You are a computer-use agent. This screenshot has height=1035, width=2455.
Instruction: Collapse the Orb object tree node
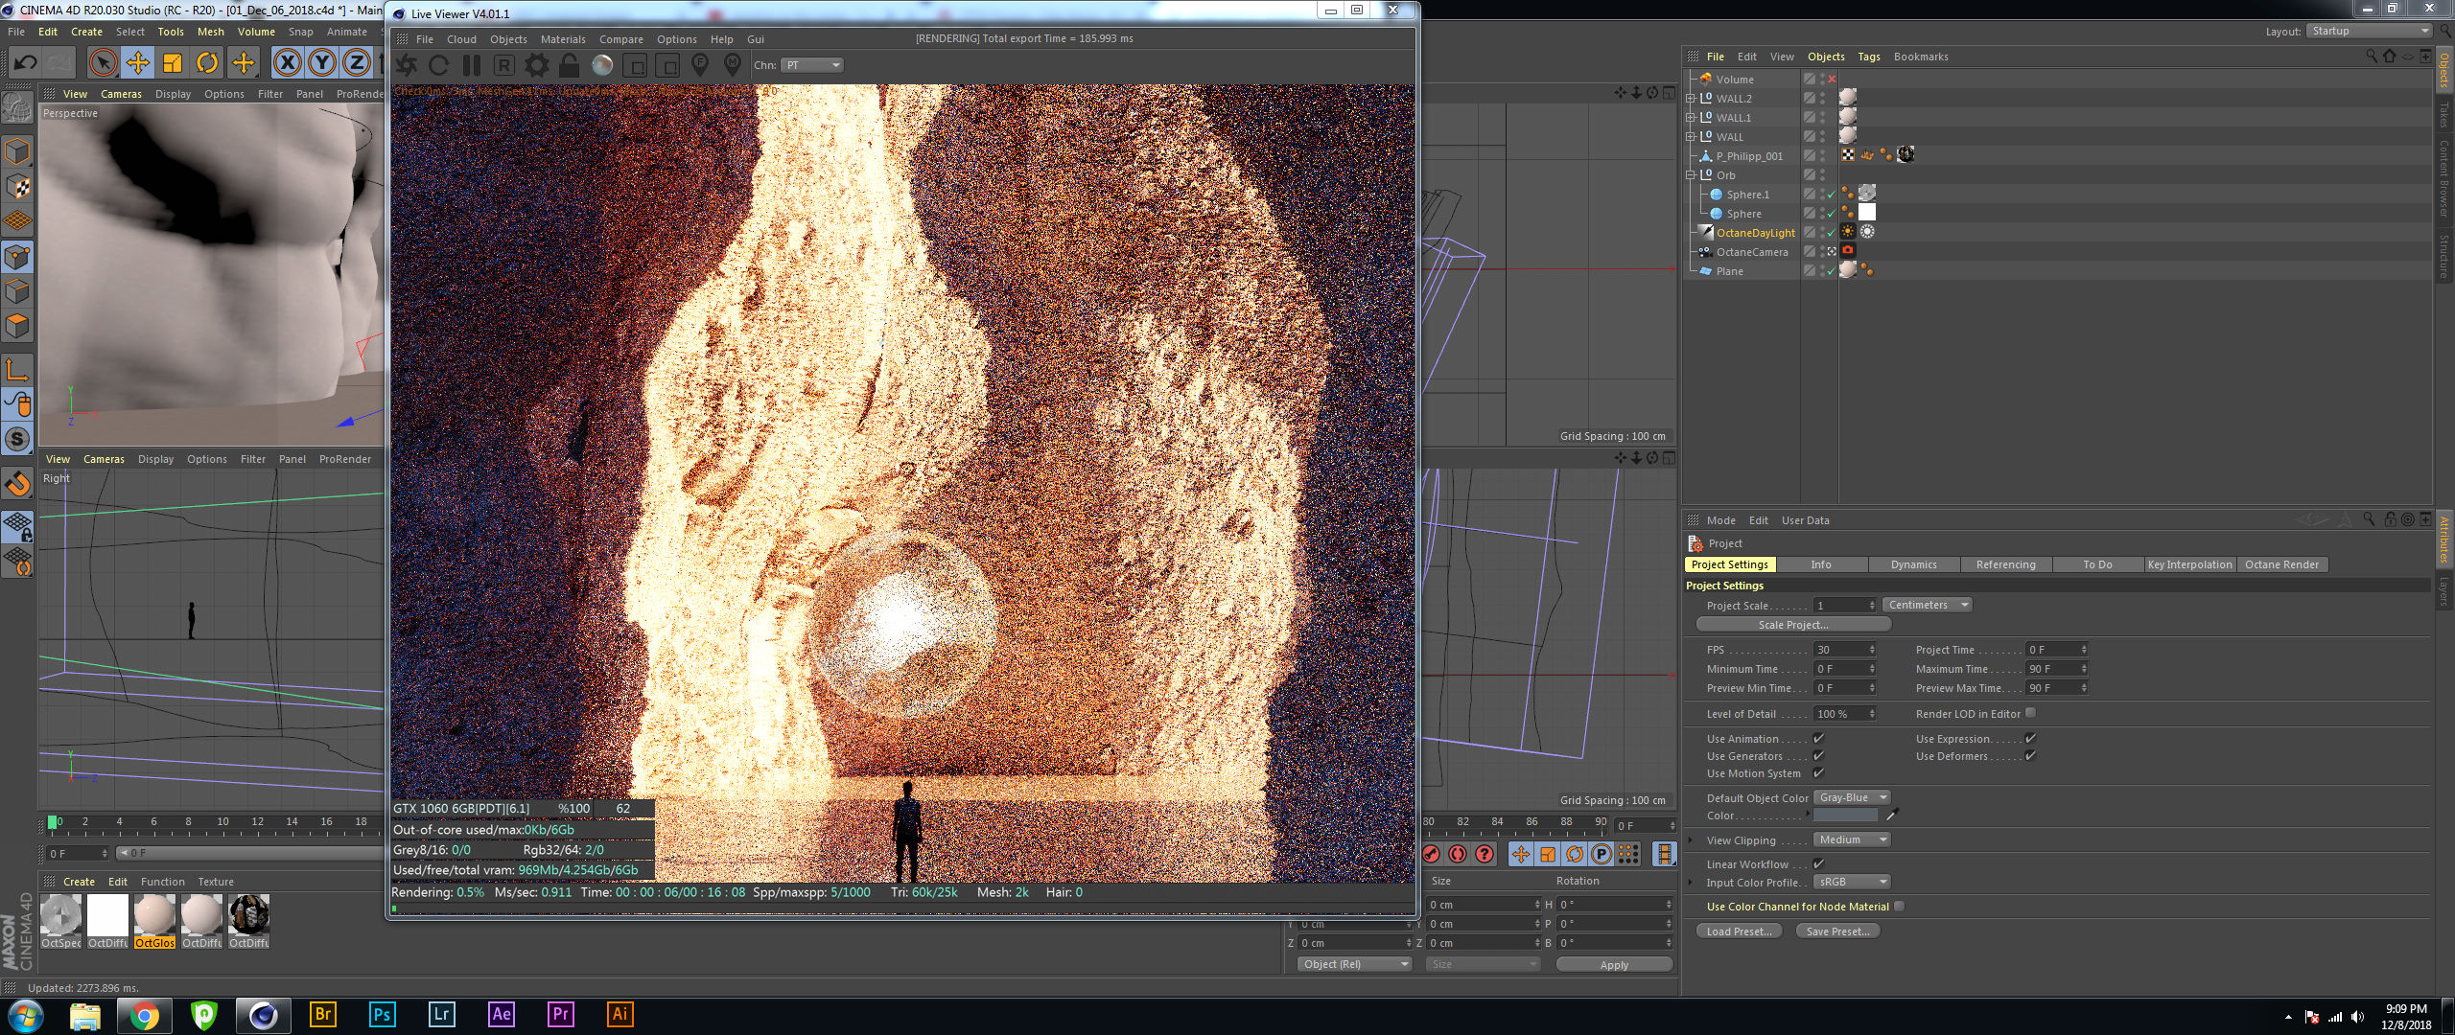(x=1691, y=175)
